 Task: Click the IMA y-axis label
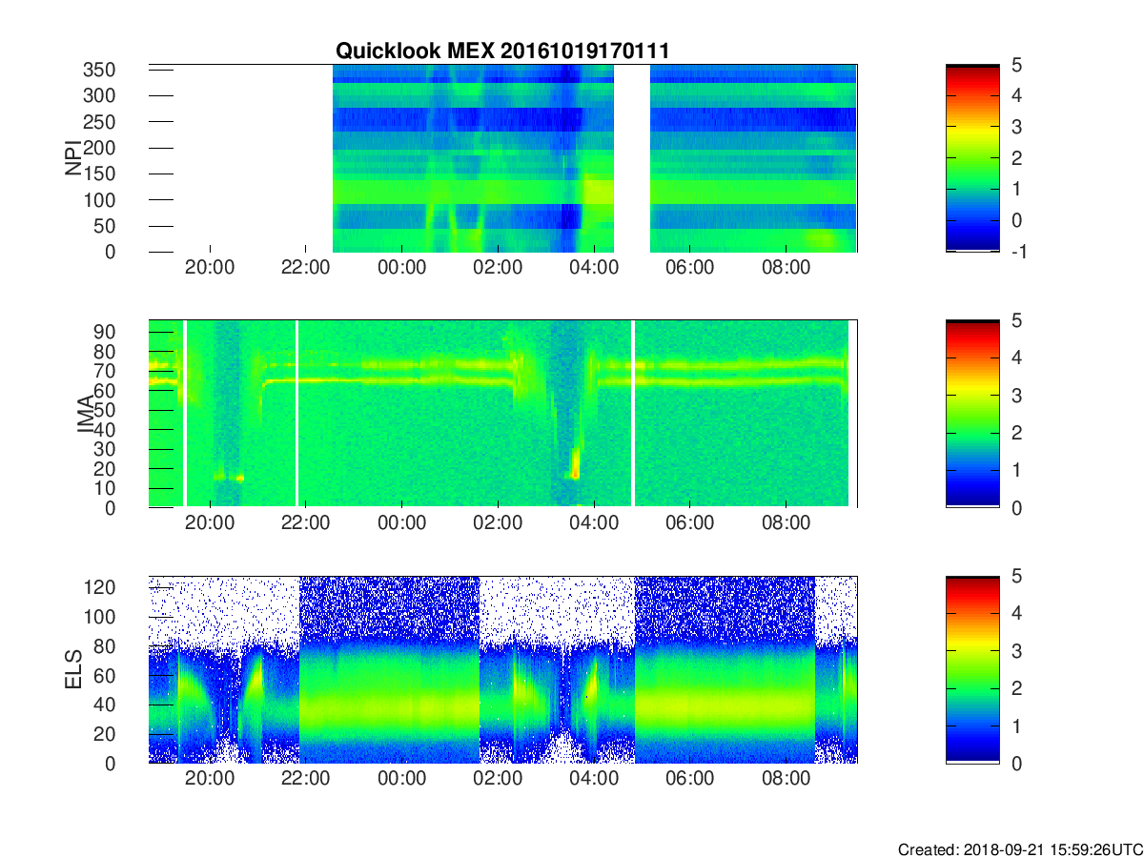pyautogui.click(x=85, y=414)
